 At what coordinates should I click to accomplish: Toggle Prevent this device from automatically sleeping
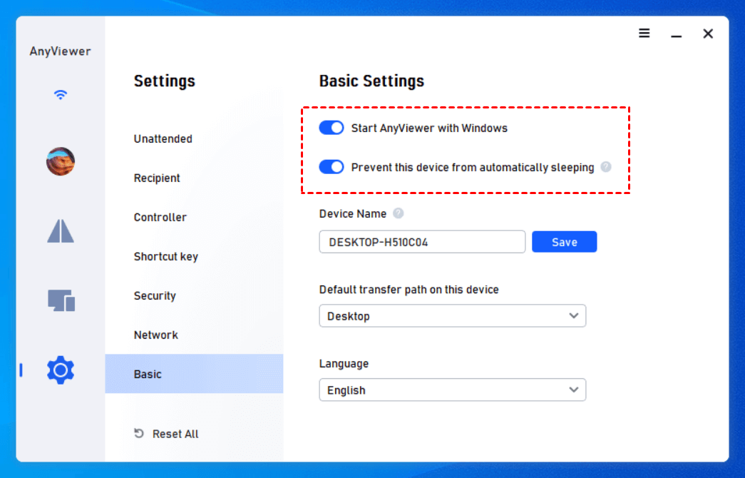[x=332, y=167]
